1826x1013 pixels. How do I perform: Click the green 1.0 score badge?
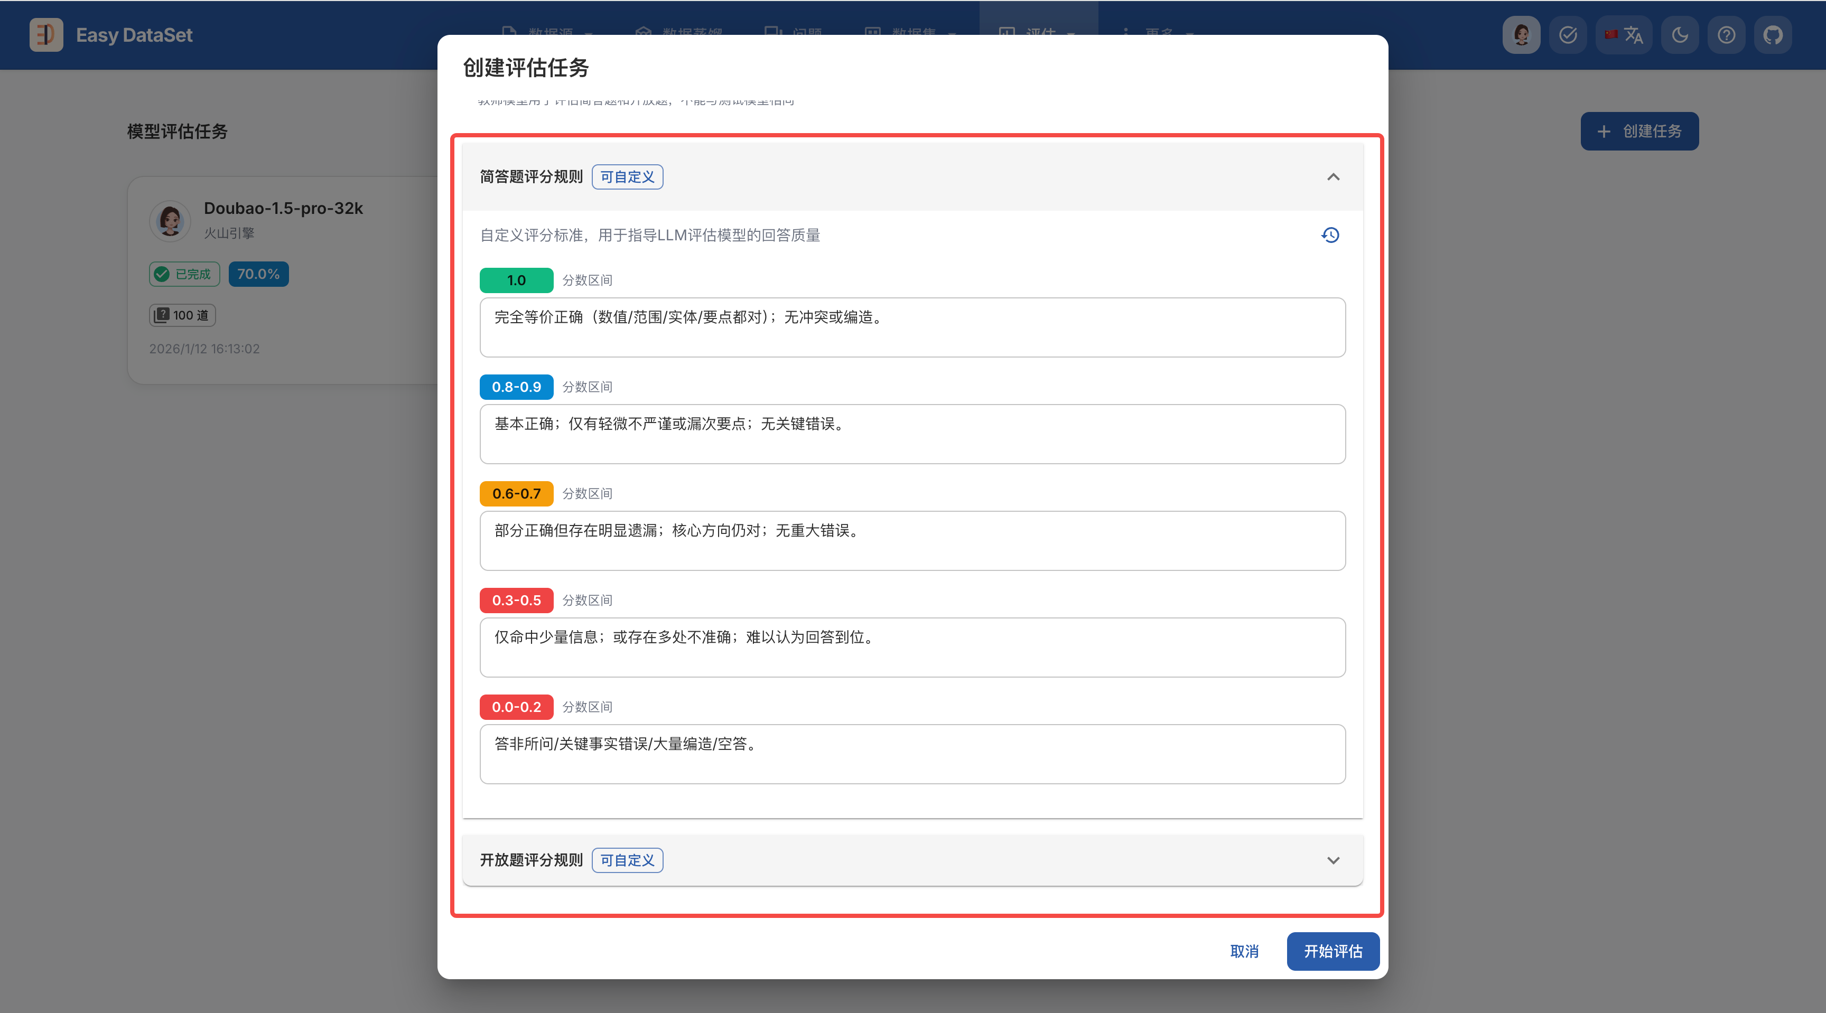point(516,280)
